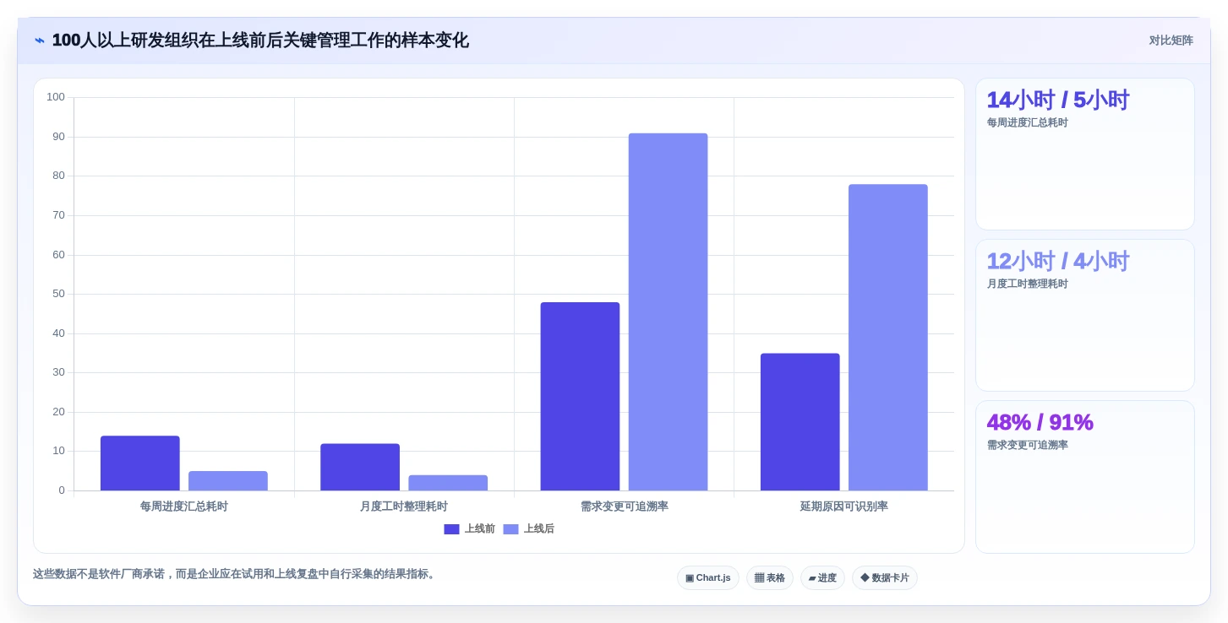The height and width of the screenshot is (623, 1228).
Task: Click the chart title starting 100人以上研发组织
Action: (x=260, y=41)
